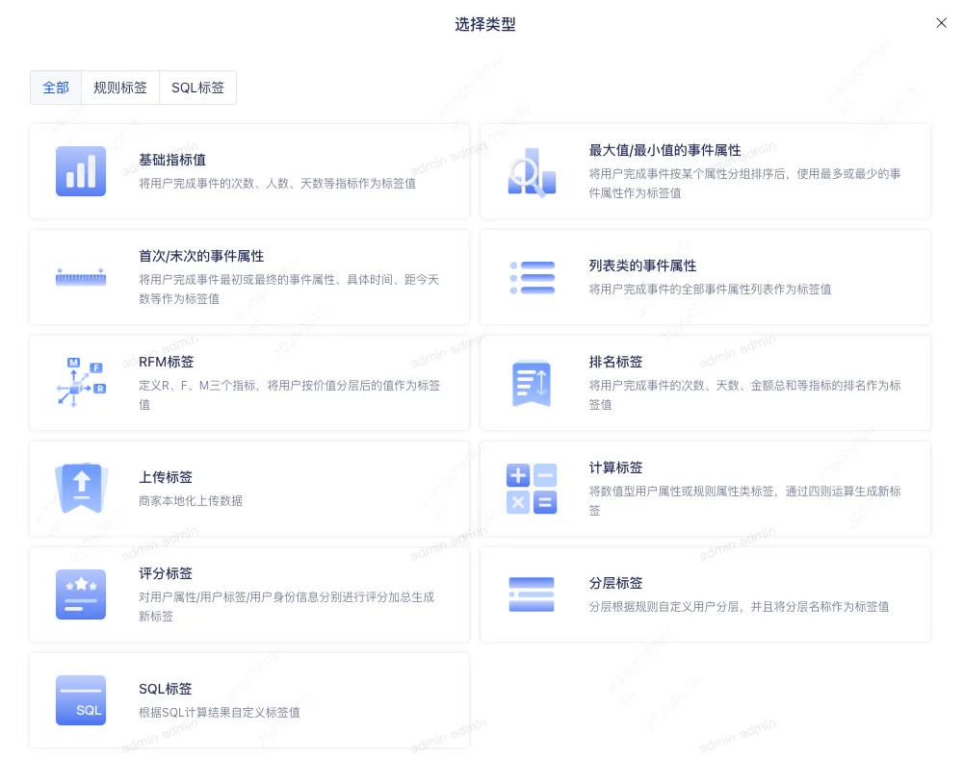The image size is (964, 758).
Task: Click the 排名标签 sort bookmark icon
Action: 532,383
